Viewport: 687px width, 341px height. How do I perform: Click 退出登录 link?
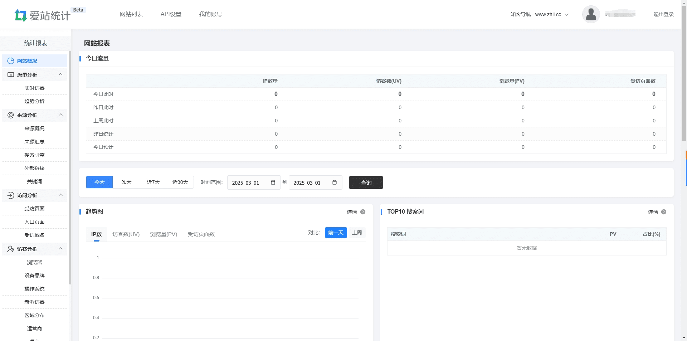coord(663,14)
